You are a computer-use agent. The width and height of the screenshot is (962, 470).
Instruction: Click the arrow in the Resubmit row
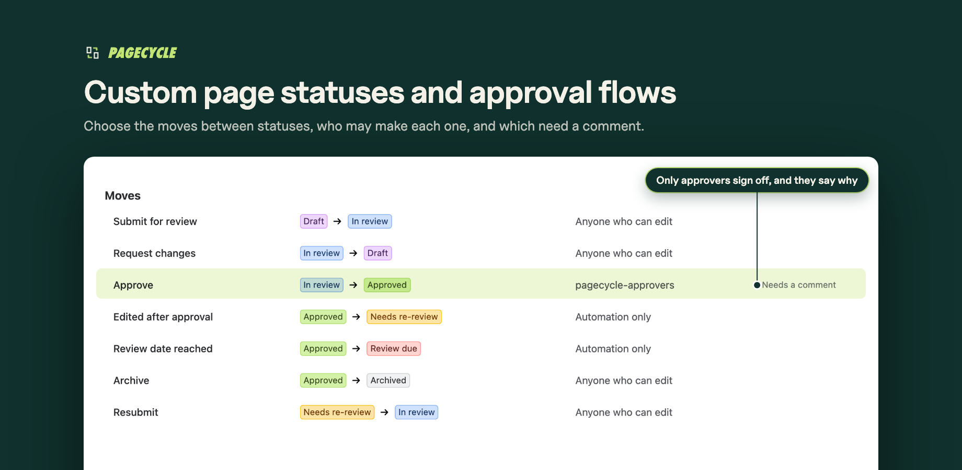(x=385, y=413)
